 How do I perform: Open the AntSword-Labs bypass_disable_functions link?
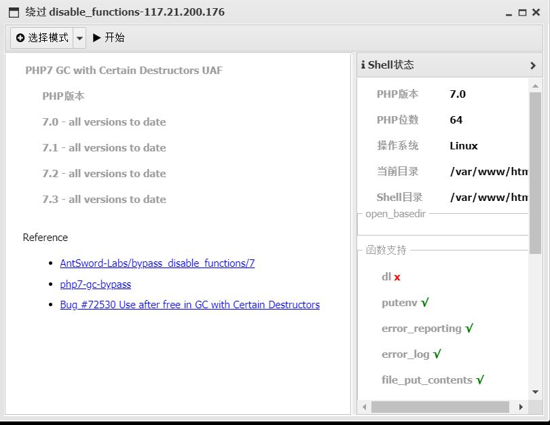[157, 263]
